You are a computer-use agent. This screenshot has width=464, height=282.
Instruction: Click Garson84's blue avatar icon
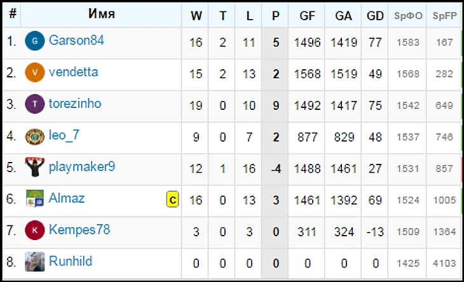[35, 41]
